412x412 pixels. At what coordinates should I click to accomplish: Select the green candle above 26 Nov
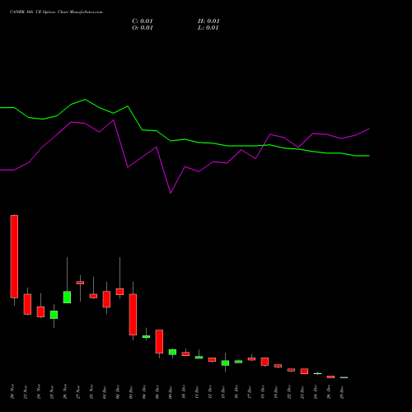click(67, 297)
